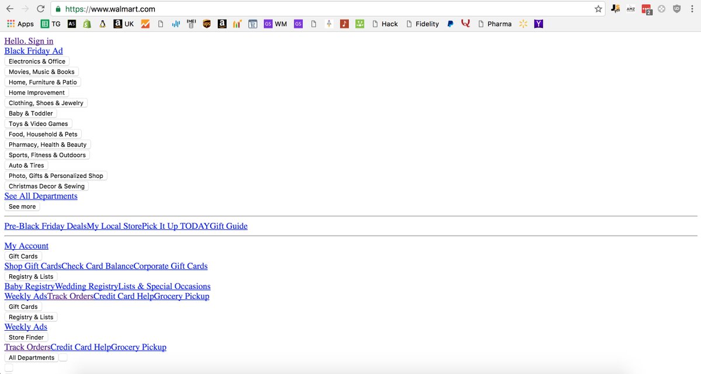The width and height of the screenshot is (701, 374).
Task: Open the shopping cart bookmark icon
Action: [252, 24]
